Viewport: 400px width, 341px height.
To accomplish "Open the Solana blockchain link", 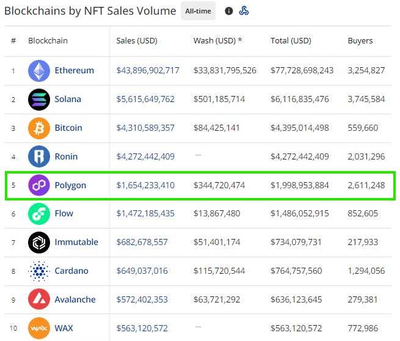I will pyautogui.click(x=68, y=99).
